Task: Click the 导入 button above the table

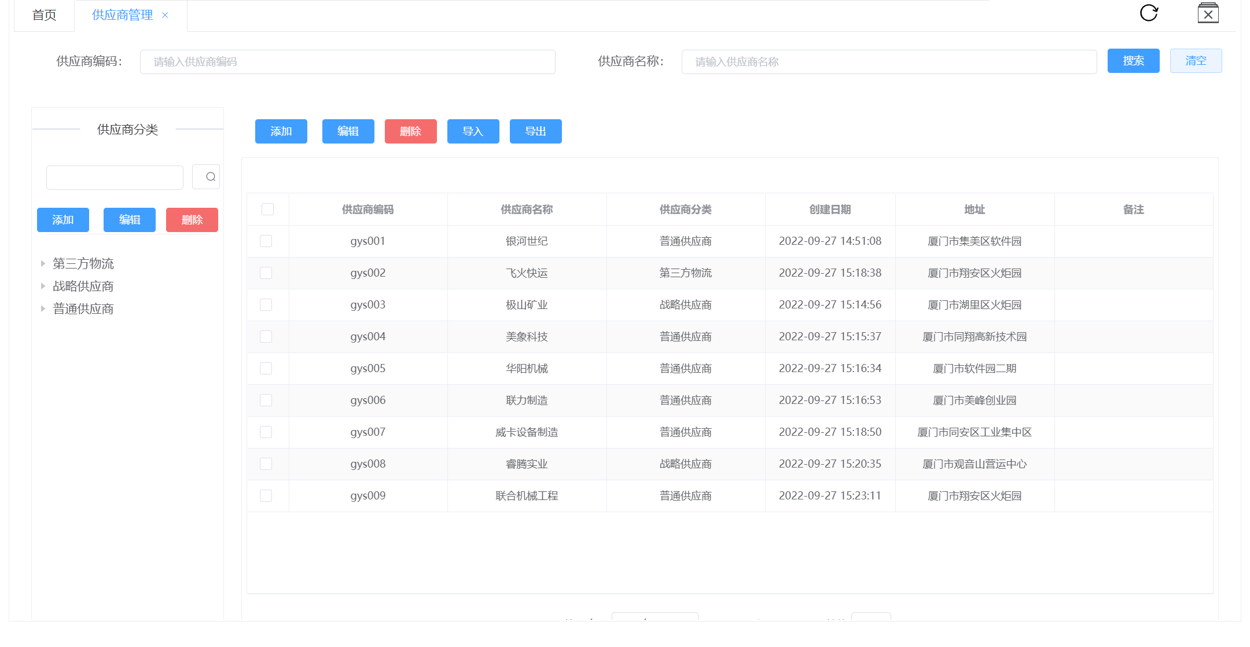Action: point(473,131)
